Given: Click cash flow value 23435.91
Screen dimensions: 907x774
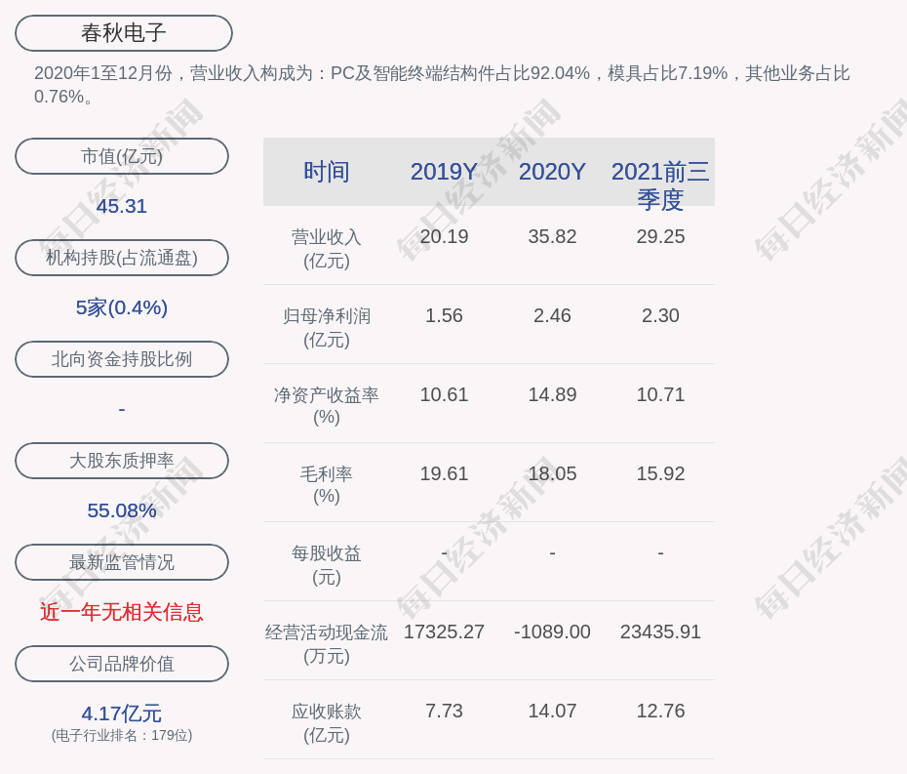Looking at the screenshot, I should pos(660,631).
